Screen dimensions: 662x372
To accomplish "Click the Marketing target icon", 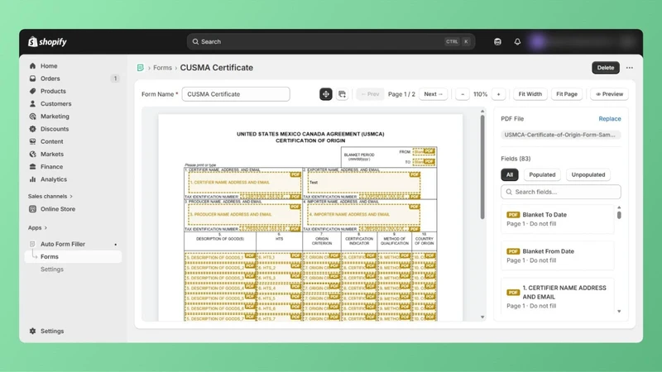I will point(32,117).
